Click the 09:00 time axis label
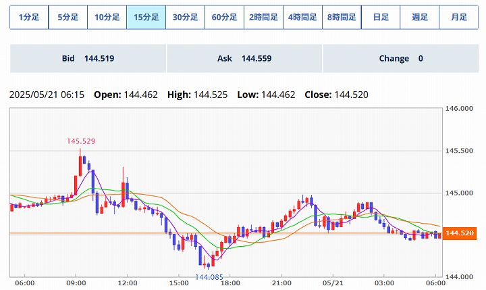Image resolution: width=486 pixels, height=290 pixels. pyautogui.click(x=76, y=283)
